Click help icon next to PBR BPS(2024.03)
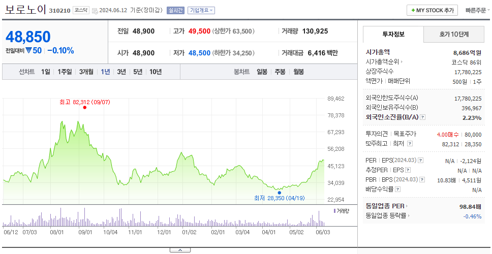This screenshot has width=492, height=254. (x=422, y=180)
